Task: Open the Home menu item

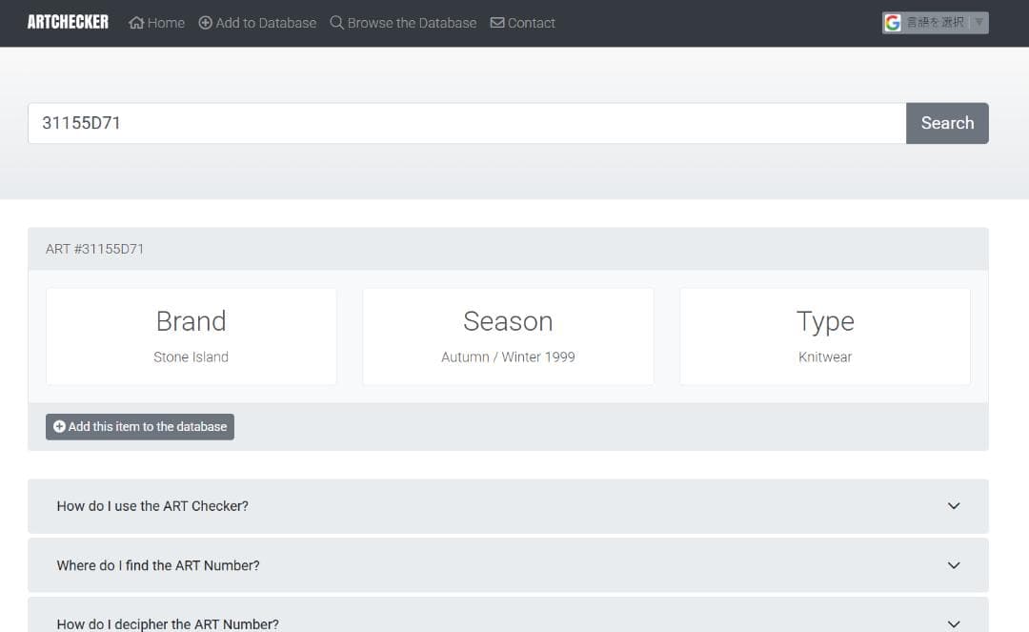Action: pos(166,23)
